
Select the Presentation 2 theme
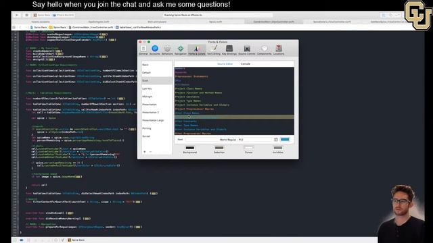tap(156, 113)
